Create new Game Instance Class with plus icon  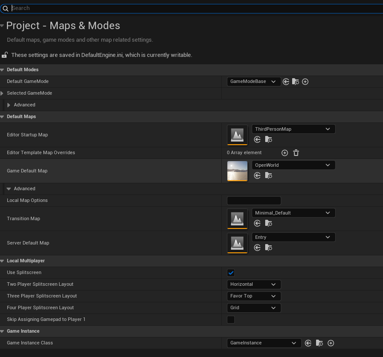[x=331, y=343]
